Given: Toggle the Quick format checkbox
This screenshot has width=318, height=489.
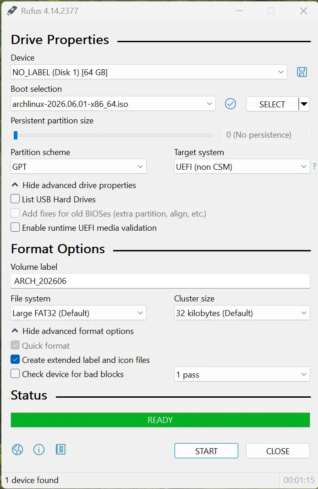Looking at the screenshot, I should (15, 345).
